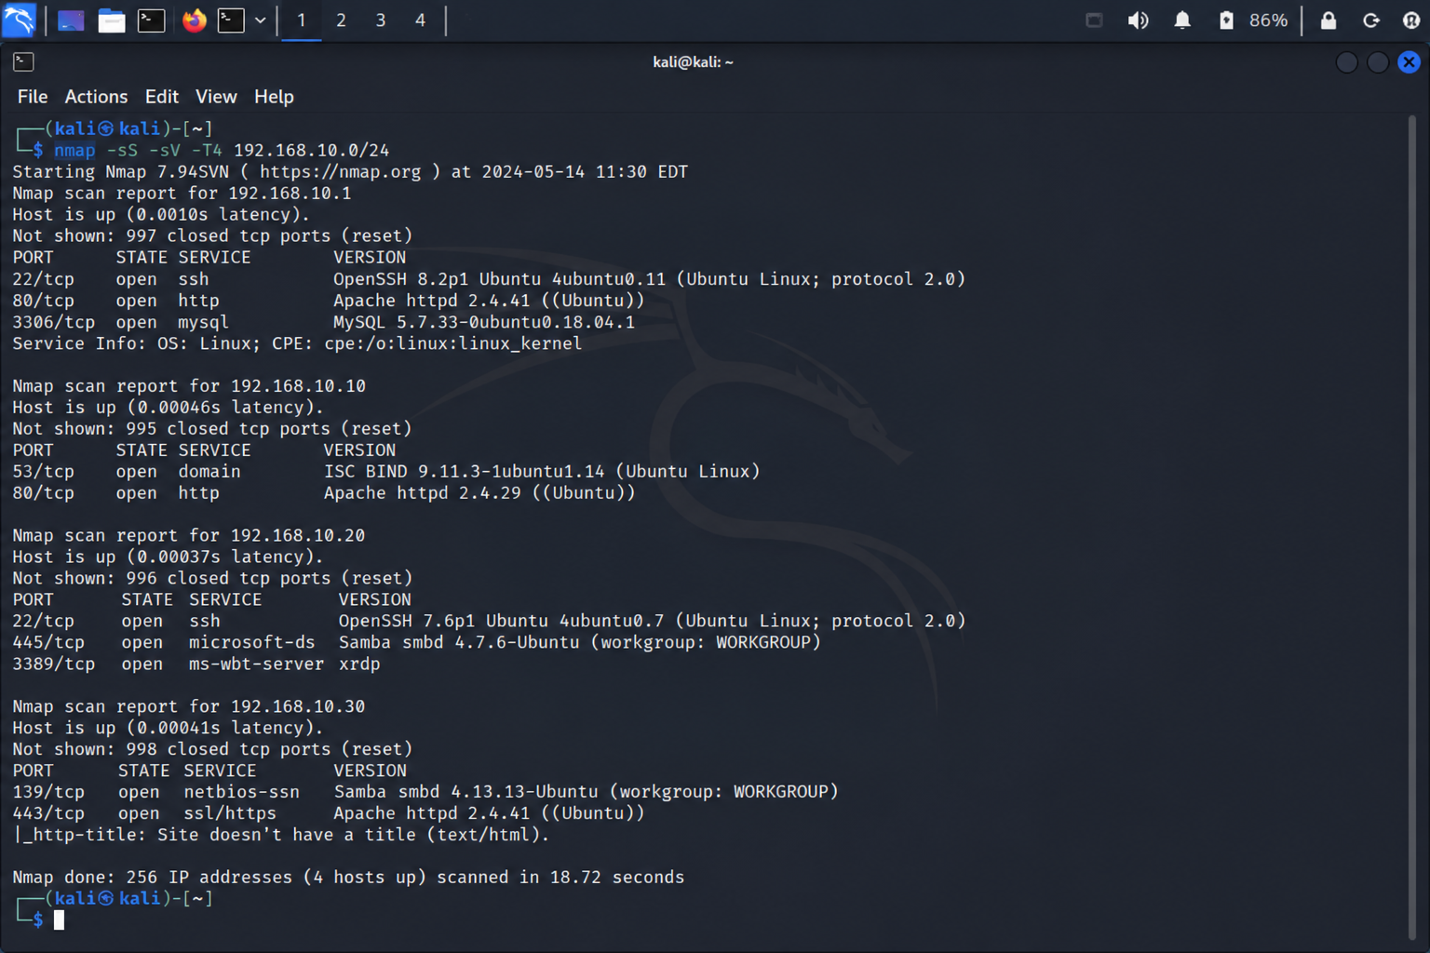
Task: Click the 53/tcp port entry
Action: (43, 471)
